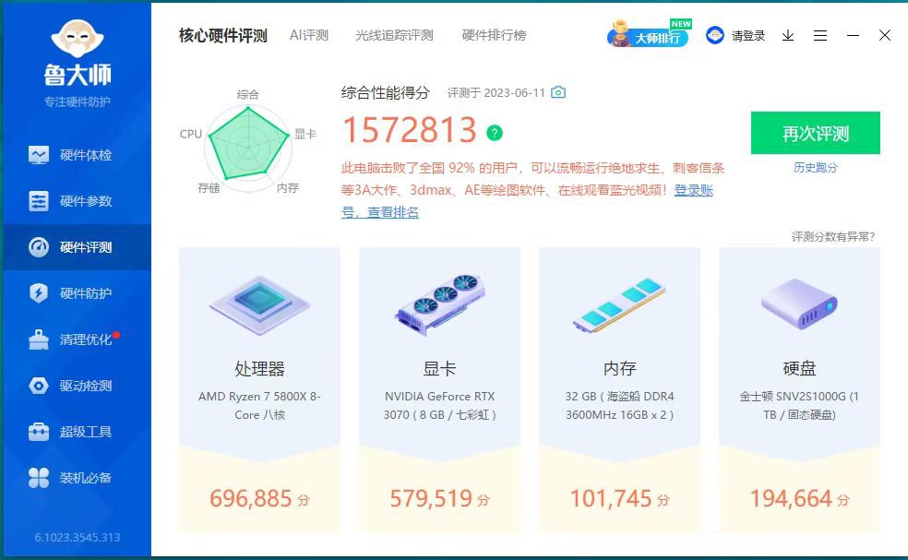908x560 pixels.
Task: Click AMD Ryzen 7 5800X processor description
Action: [259, 405]
